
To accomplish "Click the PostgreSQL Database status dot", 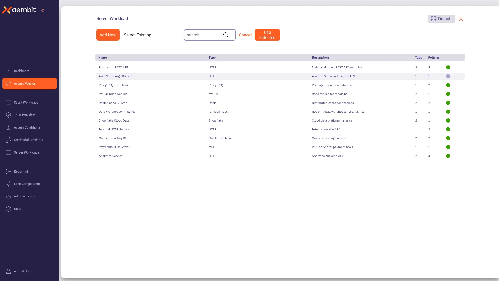I will [448, 85].
